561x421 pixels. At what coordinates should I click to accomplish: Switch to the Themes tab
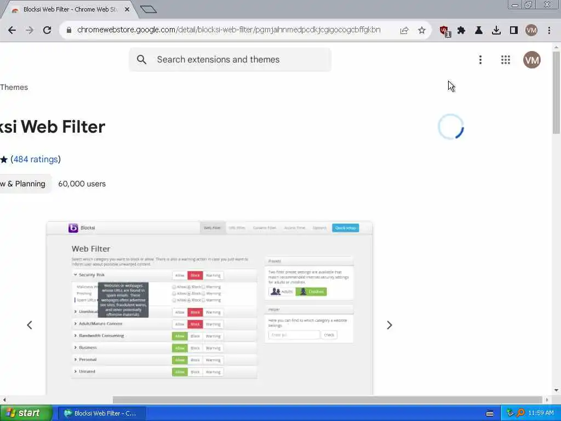click(x=14, y=87)
